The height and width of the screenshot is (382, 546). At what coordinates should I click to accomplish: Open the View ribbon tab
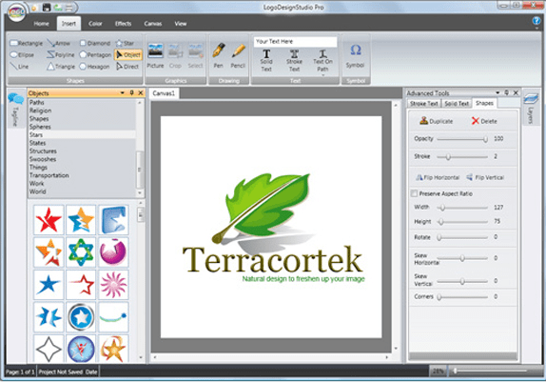pos(181,24)
